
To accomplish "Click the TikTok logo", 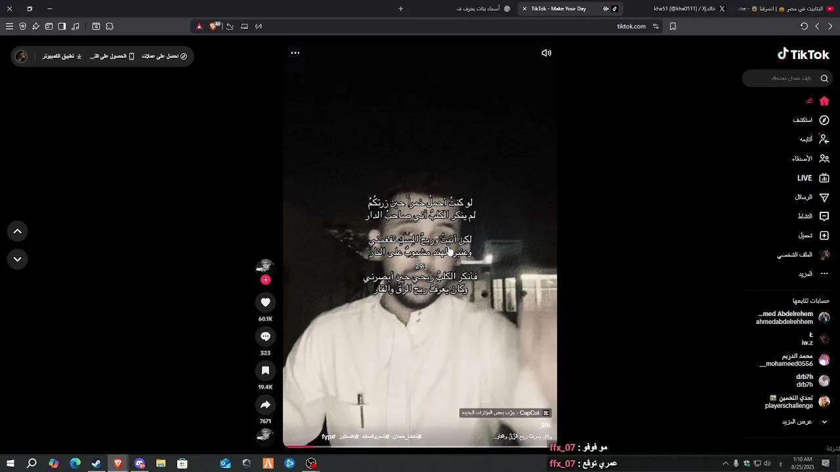I will 803,54.
